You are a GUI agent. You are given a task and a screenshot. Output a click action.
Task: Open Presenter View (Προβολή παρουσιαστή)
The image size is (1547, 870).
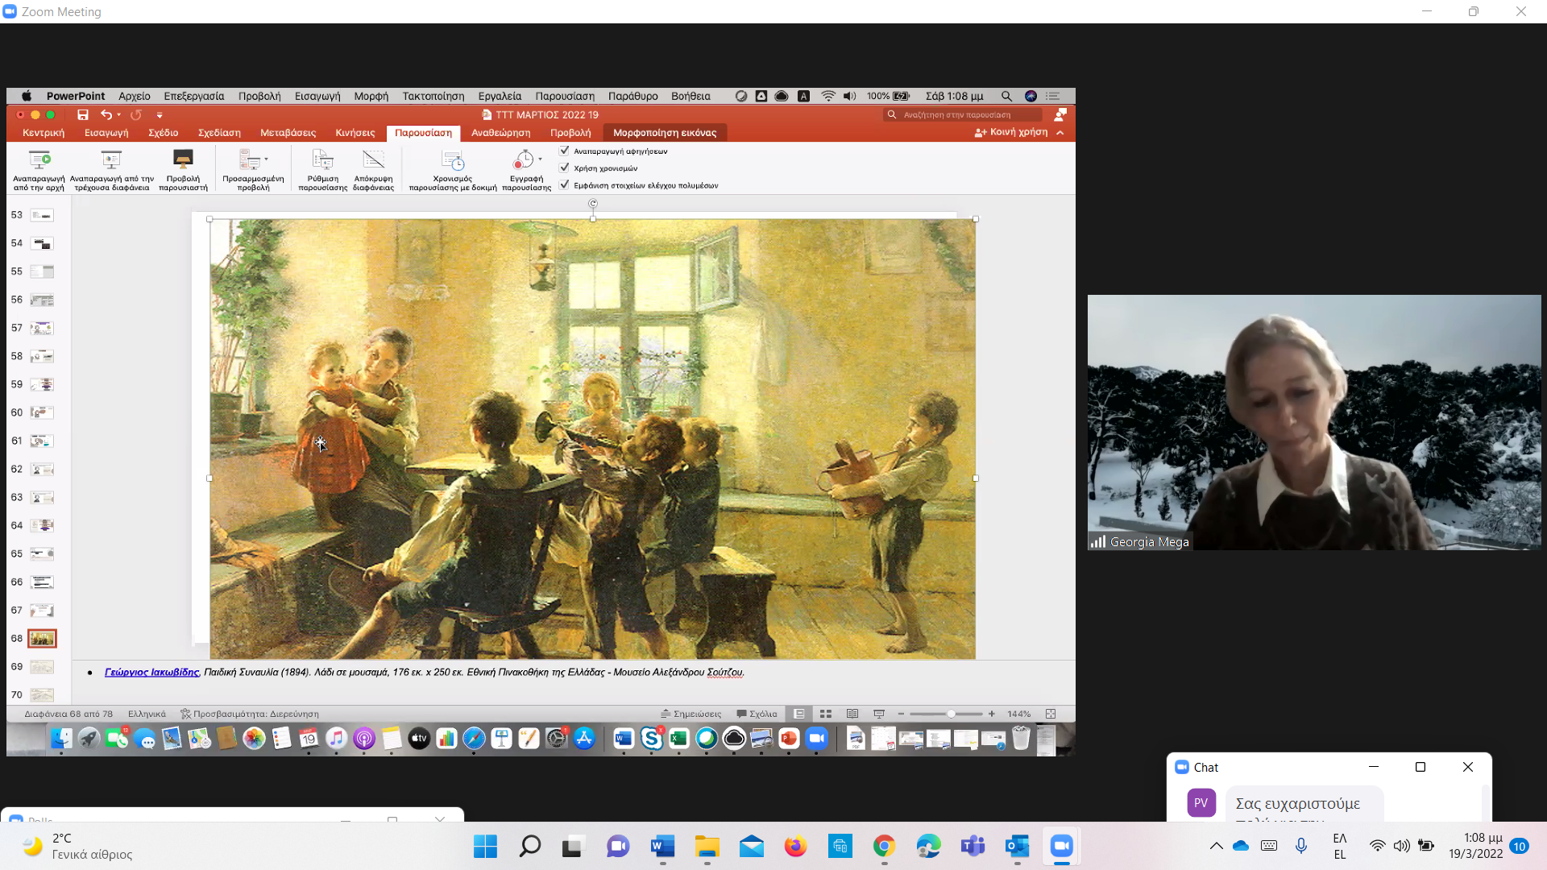click(183, 170)
